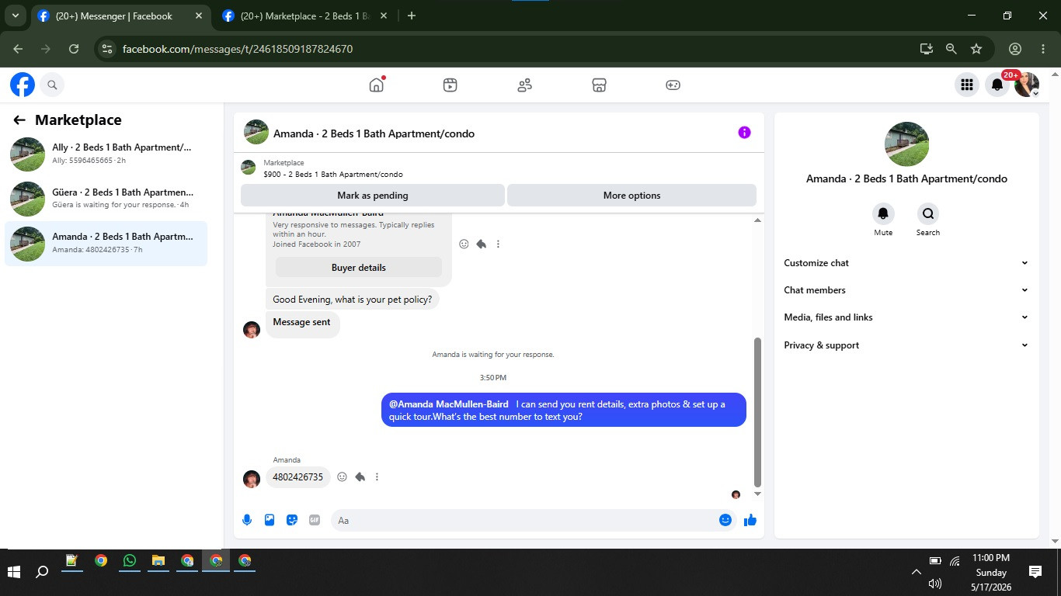The width and height of the screenshot is (1061, 596).
Task: Open the Friends icon in top navigation
Action: coord(524,85)
